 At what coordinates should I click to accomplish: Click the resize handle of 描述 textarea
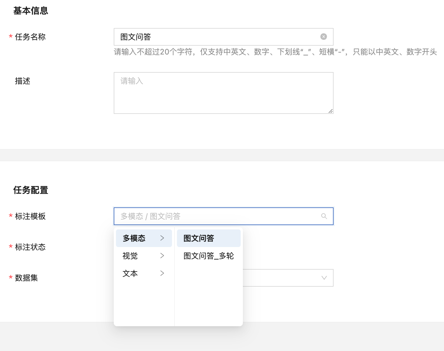coord(331,111)
